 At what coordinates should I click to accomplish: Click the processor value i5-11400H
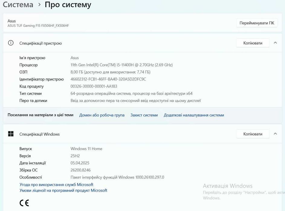tap(121, 65)
